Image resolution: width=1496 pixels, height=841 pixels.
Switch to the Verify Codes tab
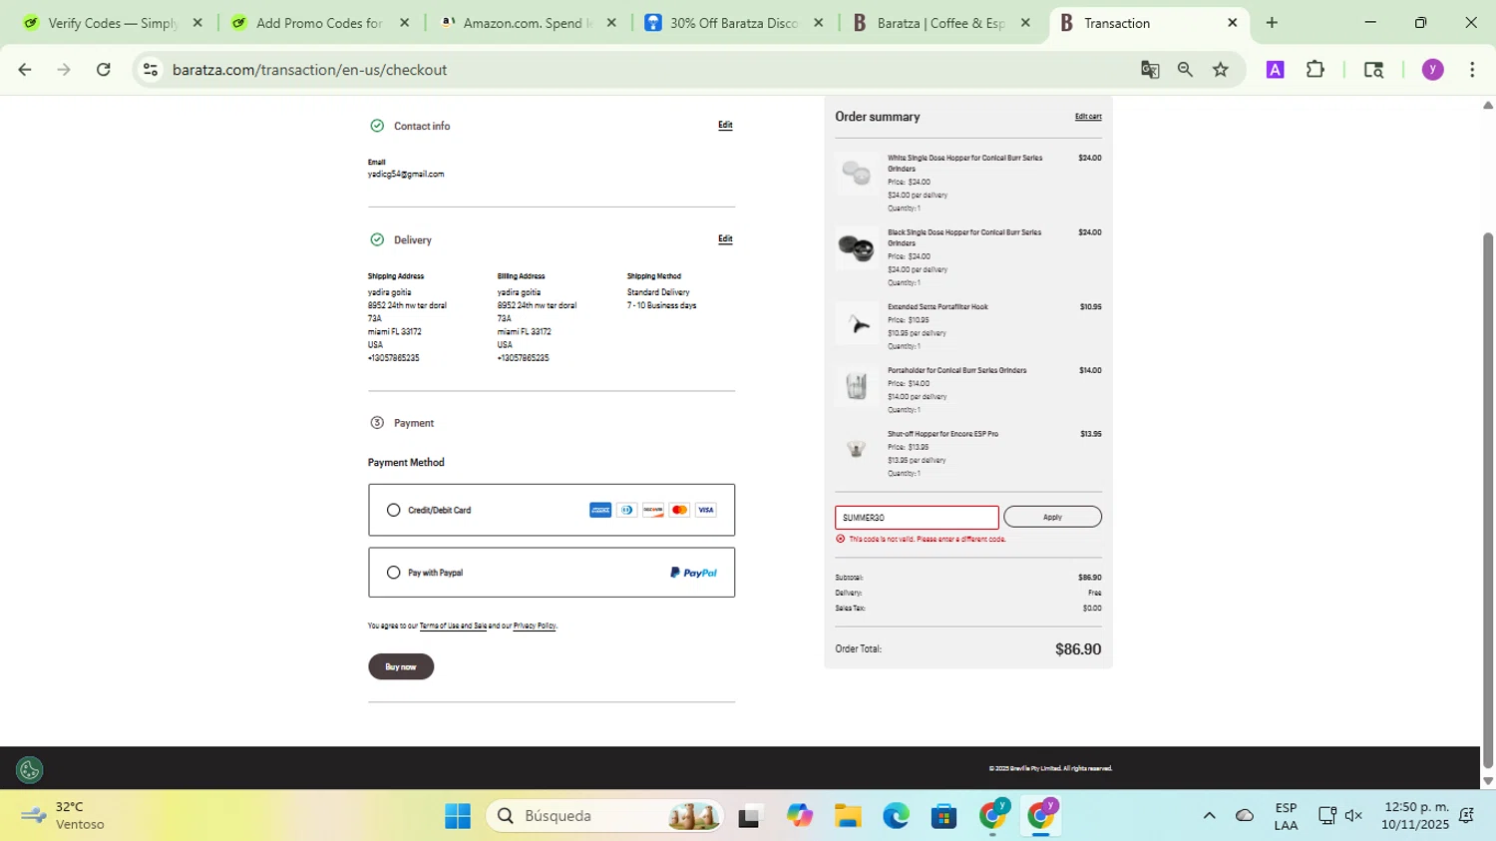click(112, 23)
